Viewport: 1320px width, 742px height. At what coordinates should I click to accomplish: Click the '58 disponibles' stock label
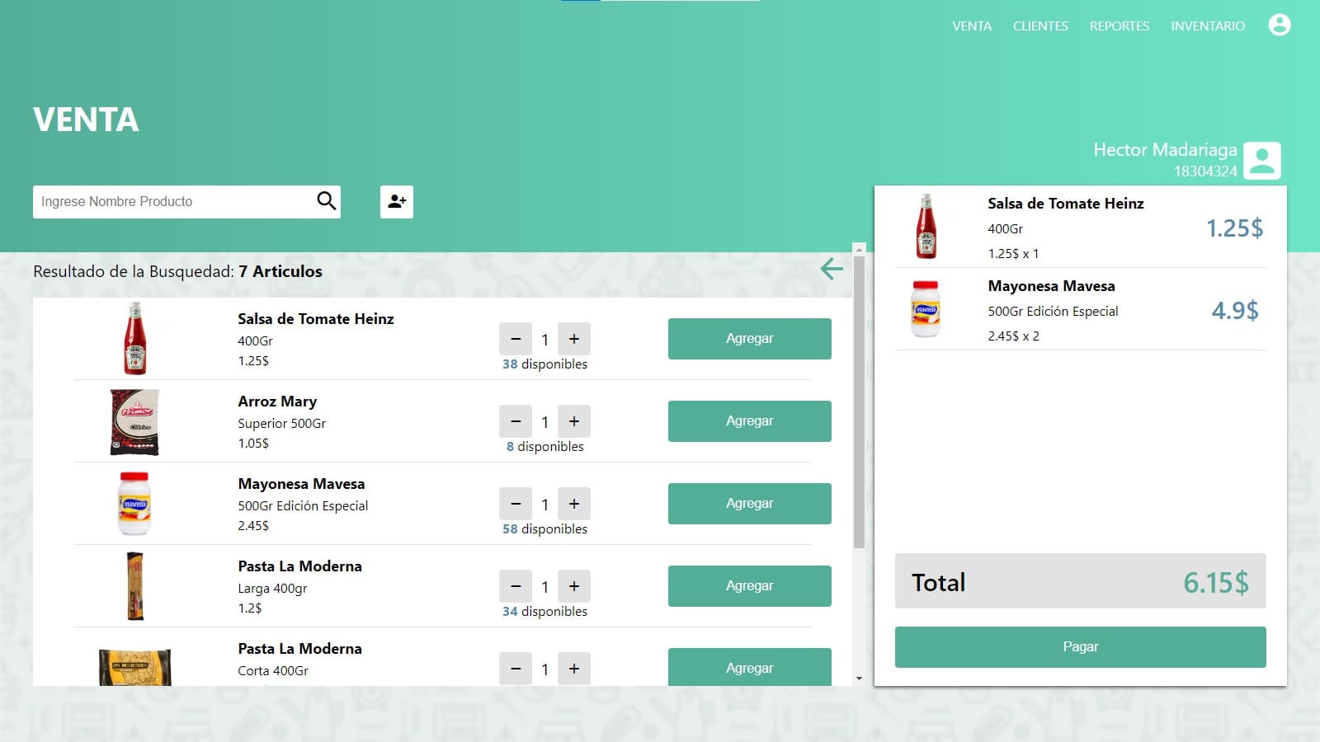(x=544, y=529)
